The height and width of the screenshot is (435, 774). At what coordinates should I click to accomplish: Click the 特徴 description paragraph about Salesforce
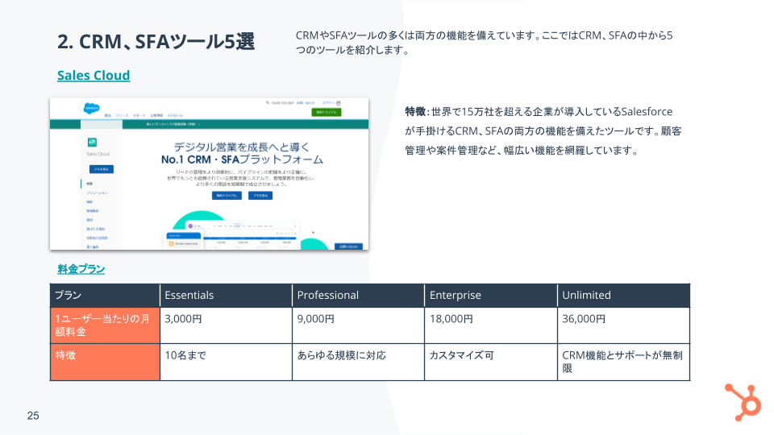click(543, 131)
